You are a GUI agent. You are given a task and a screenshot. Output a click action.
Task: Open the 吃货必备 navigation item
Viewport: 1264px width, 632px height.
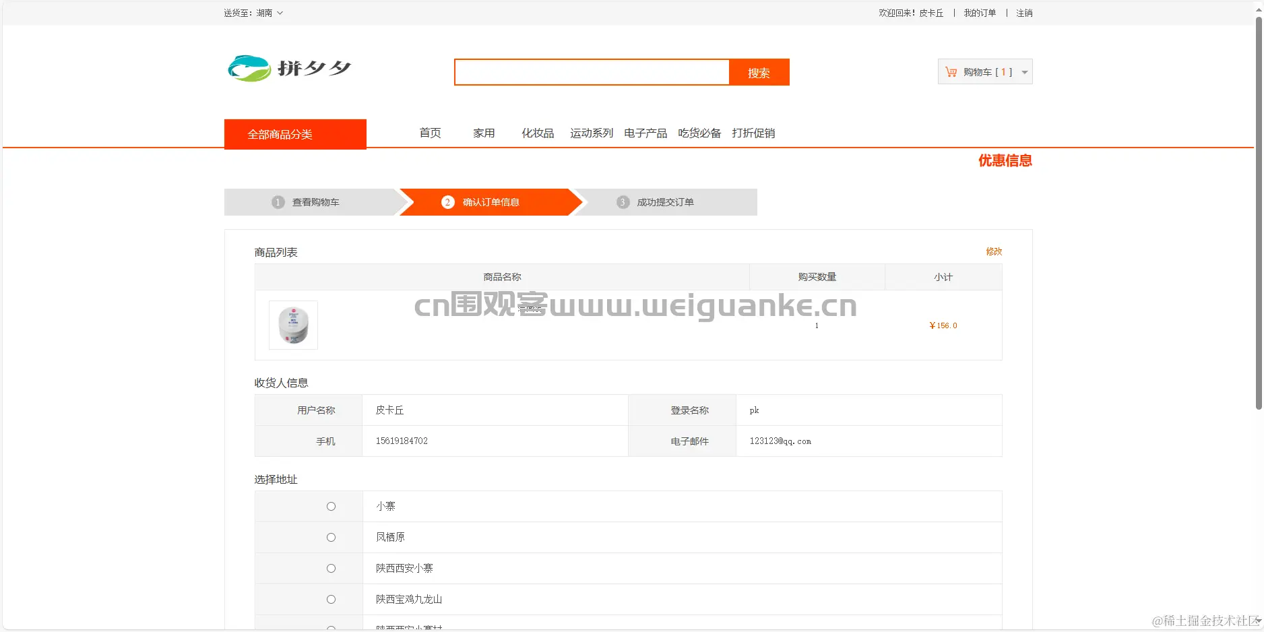pyautogui.click(x=699, y=133)
